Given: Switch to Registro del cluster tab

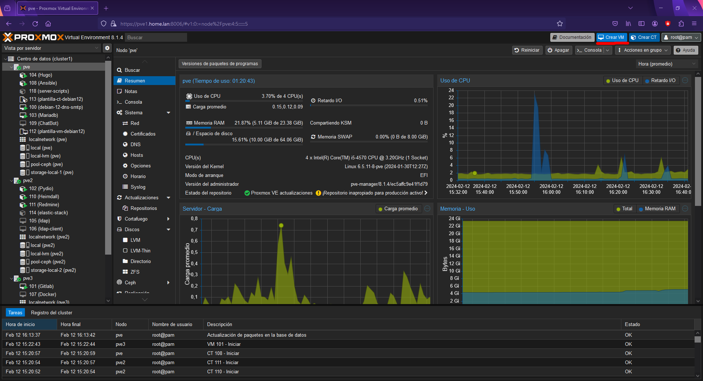Looking at the screenshot, I should (52, 313).
